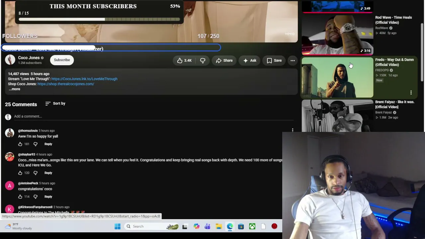Open the RodWave channel name

click(382, 28)
